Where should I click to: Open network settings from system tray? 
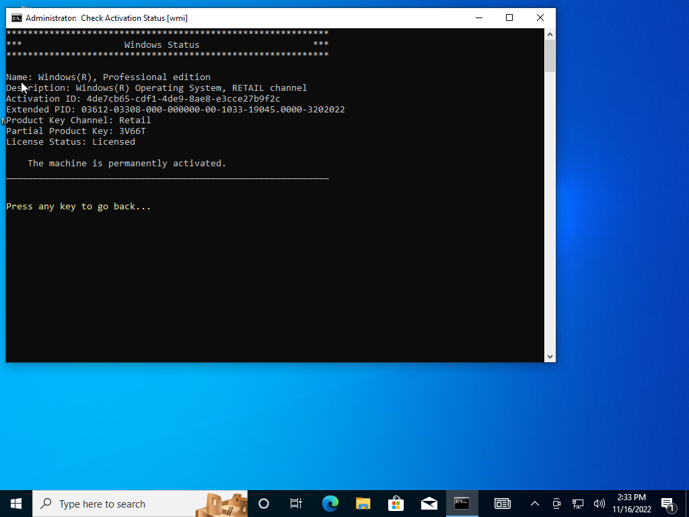point(577,504)
